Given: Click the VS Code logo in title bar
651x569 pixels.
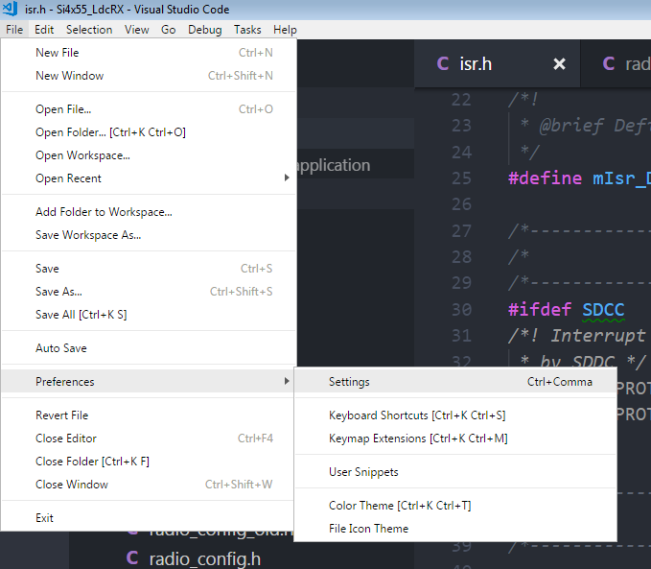Looking at the screenshot, I should (12, 10).
